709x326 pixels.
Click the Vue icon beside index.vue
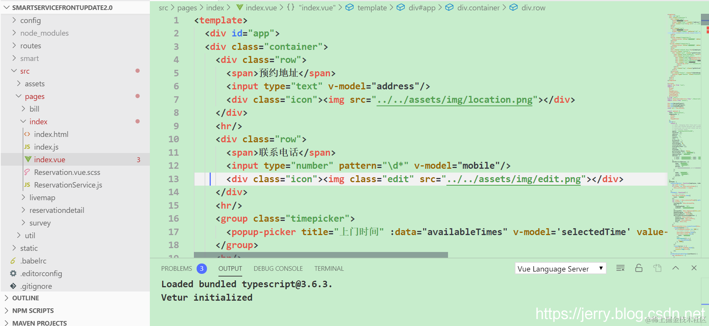tap(28, 159)
